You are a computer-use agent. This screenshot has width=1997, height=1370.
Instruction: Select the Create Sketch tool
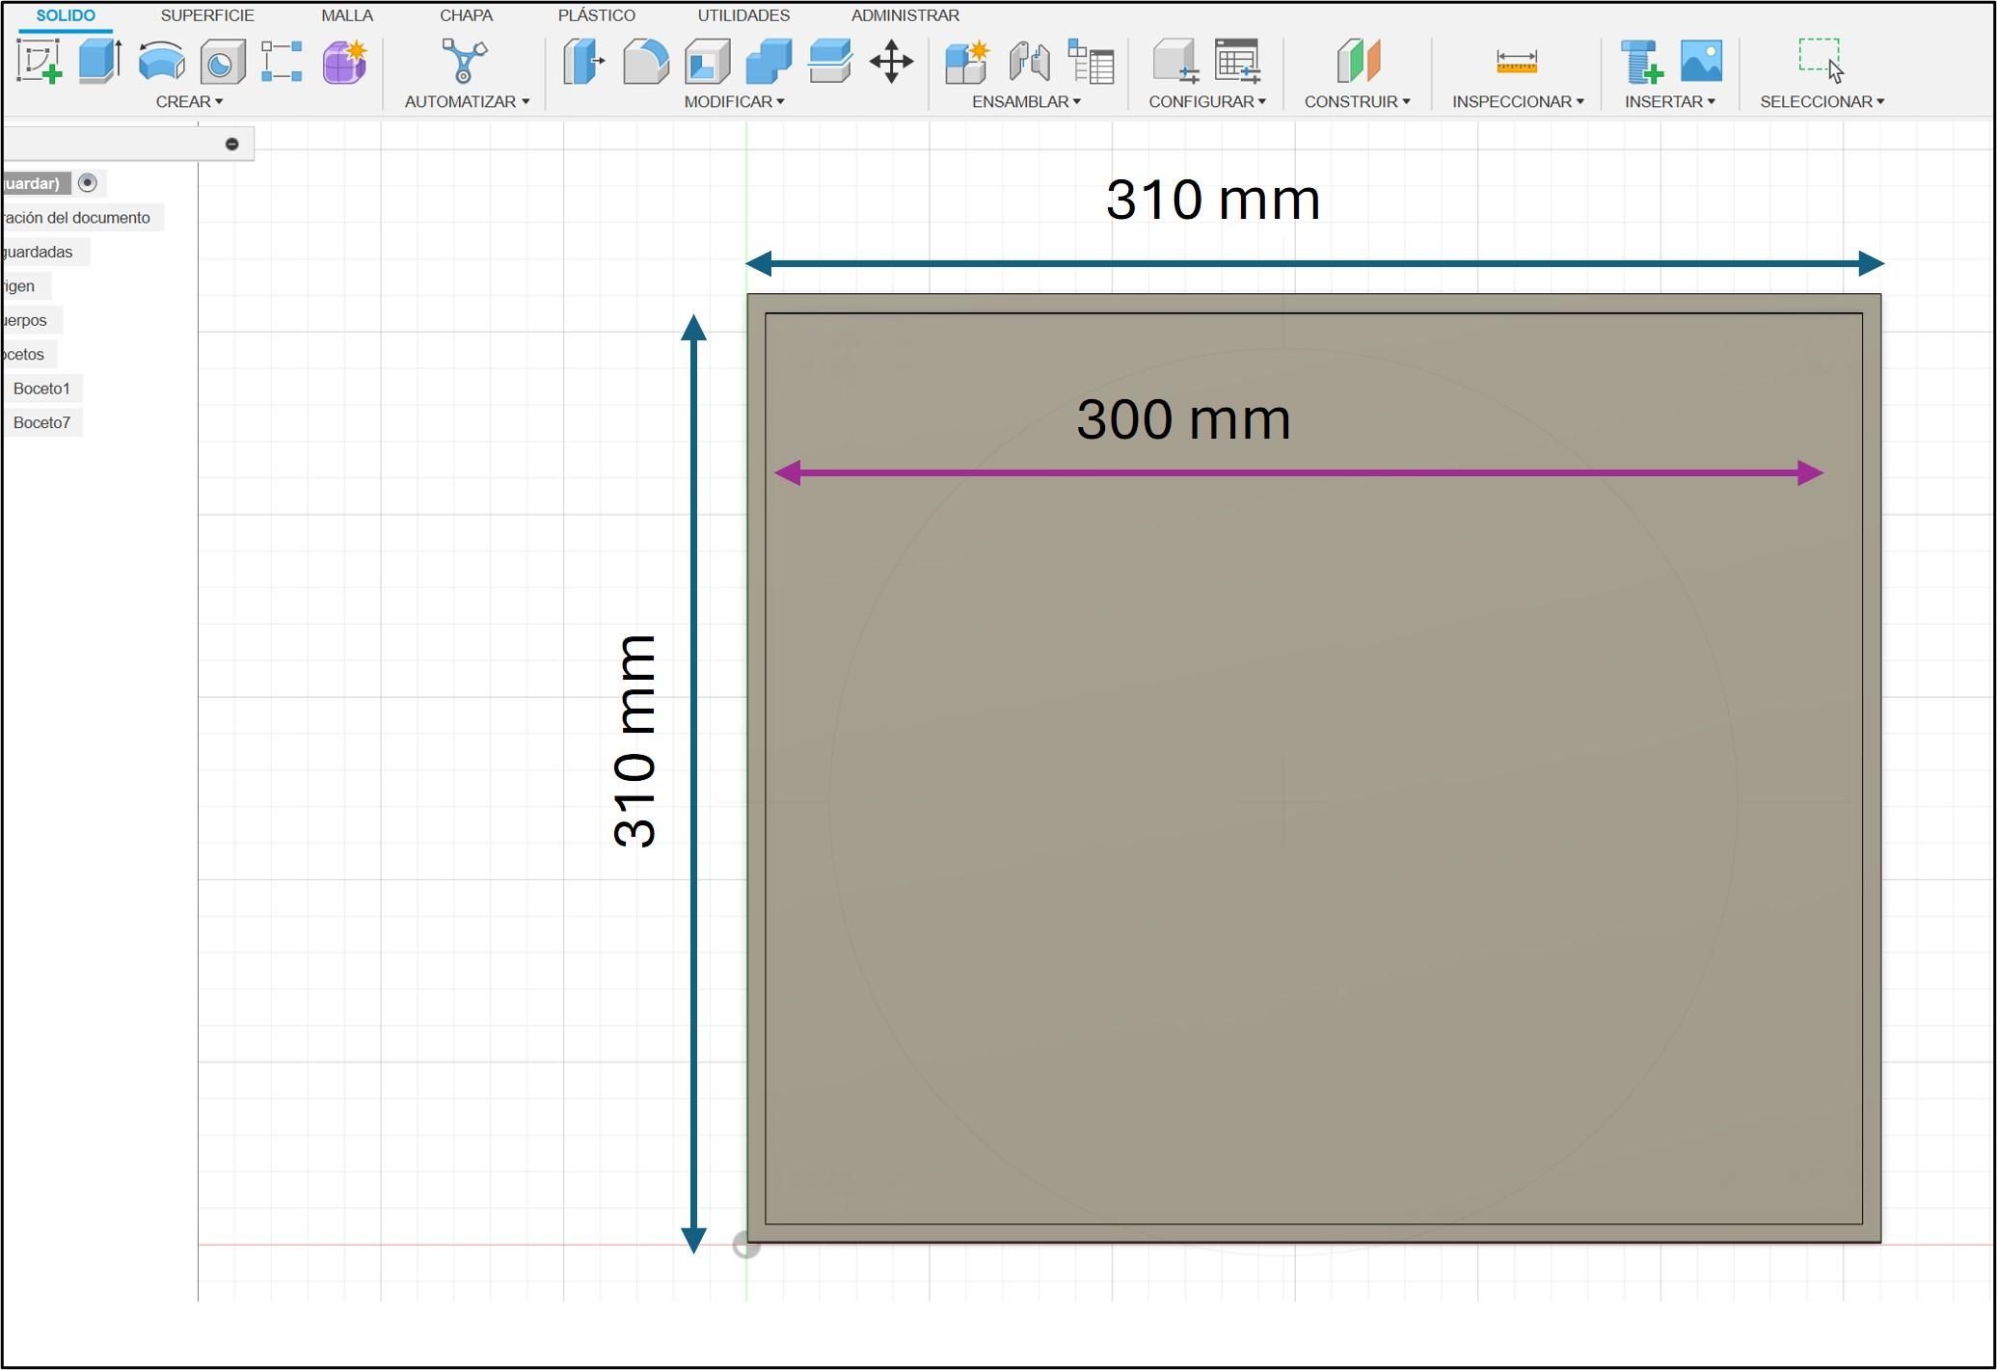40,61
